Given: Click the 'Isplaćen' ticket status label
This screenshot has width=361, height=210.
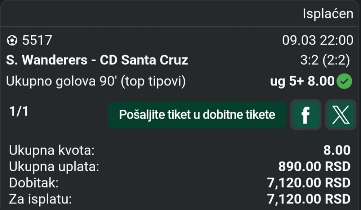Looking at the screenshot, I should click(x=328, y=14).
